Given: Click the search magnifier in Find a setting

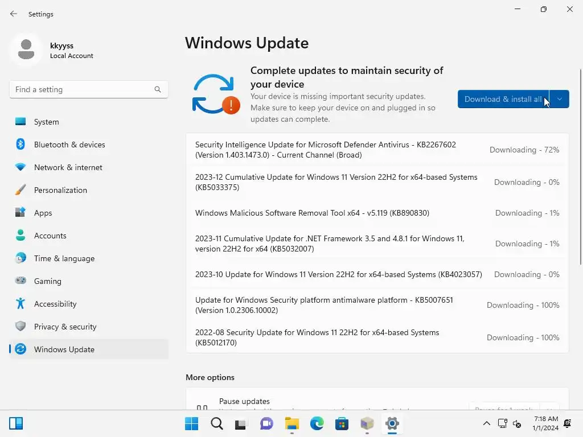Looking at the screenshot, I should pyautogui.click(x=158, y=89).
